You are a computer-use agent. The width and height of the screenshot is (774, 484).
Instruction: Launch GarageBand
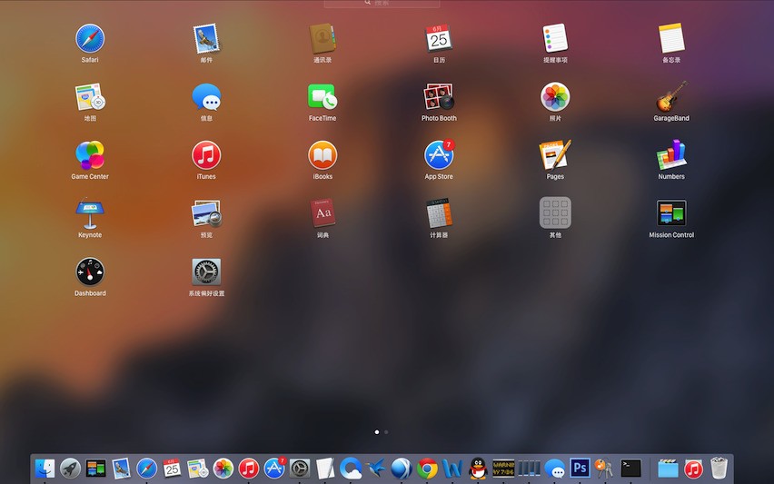[x=671, y=96]
